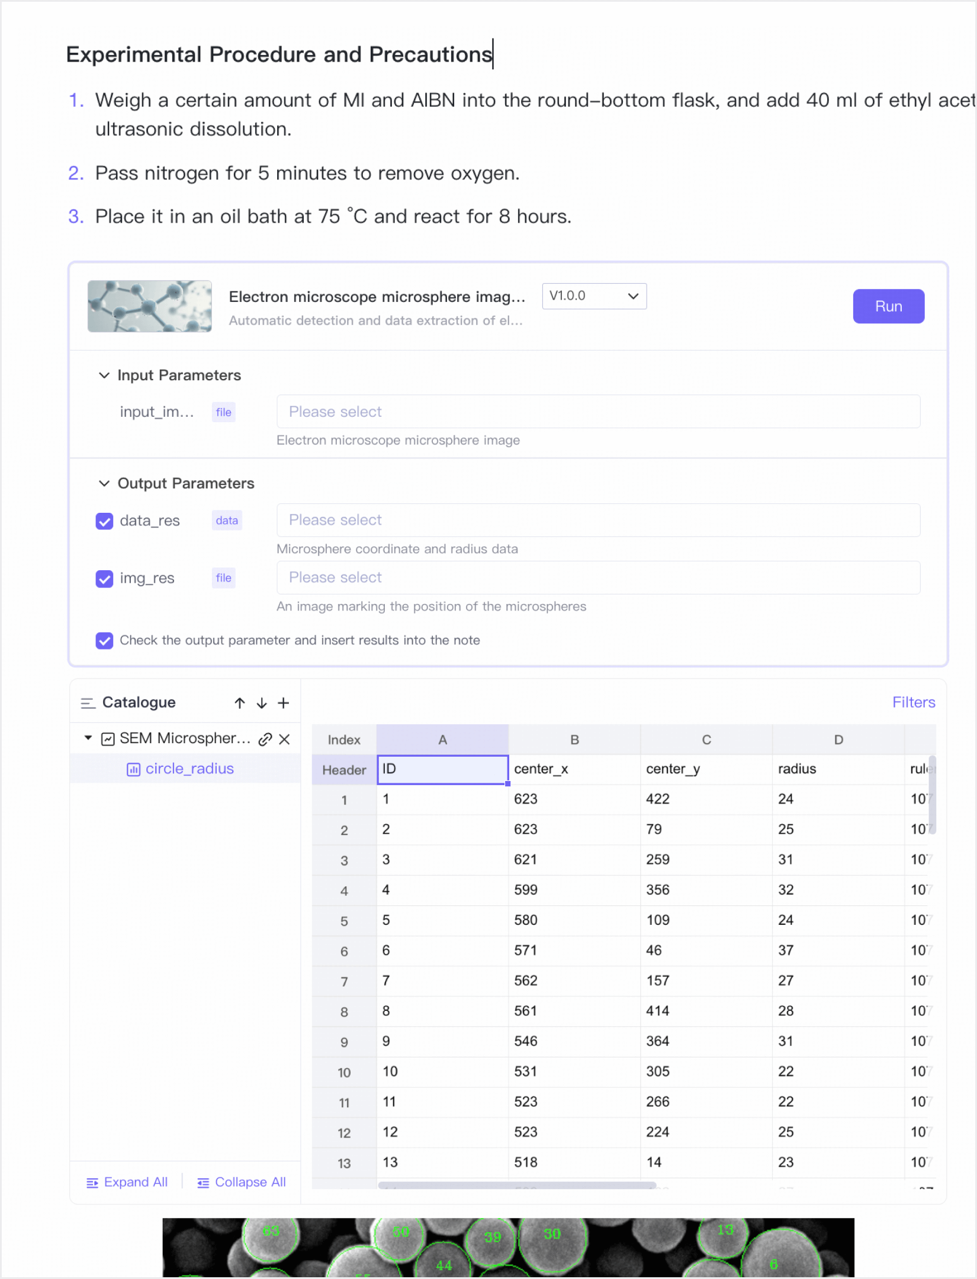977x1279 pixels.
Task: Open the Filters link
Action: click(x=913, y=702)
